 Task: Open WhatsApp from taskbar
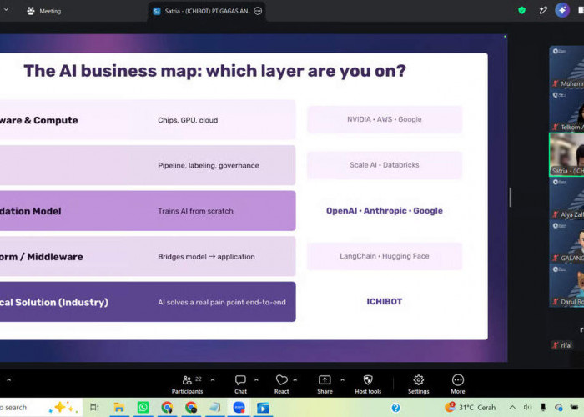coord(143,407)
